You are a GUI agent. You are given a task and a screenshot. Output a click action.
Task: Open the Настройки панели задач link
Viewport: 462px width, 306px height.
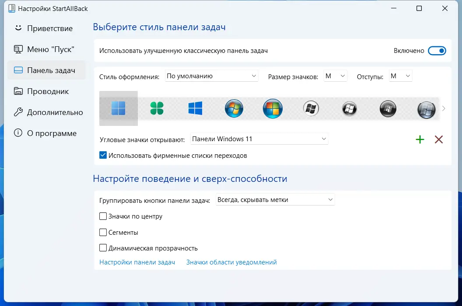[137, 262]
